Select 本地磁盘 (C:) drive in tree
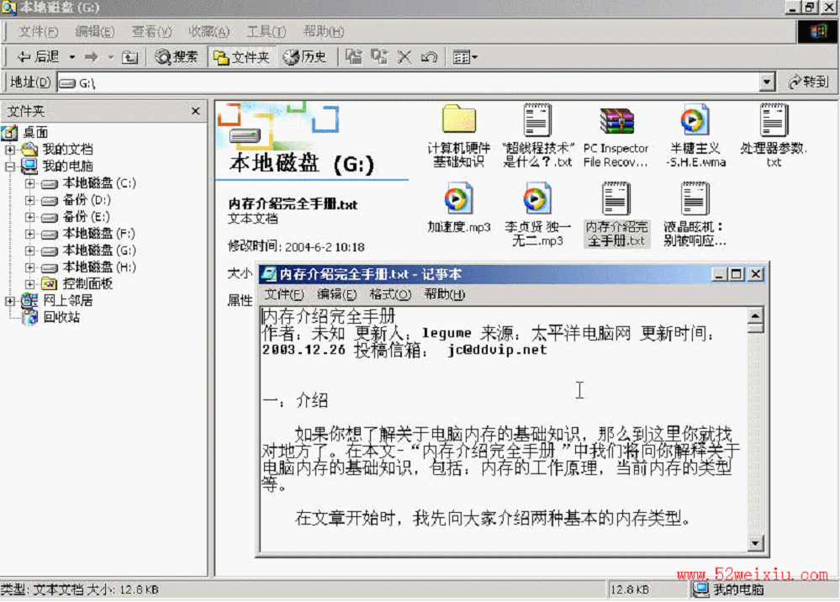The width and height of the screenshot is (840, 602). point(98,183)
